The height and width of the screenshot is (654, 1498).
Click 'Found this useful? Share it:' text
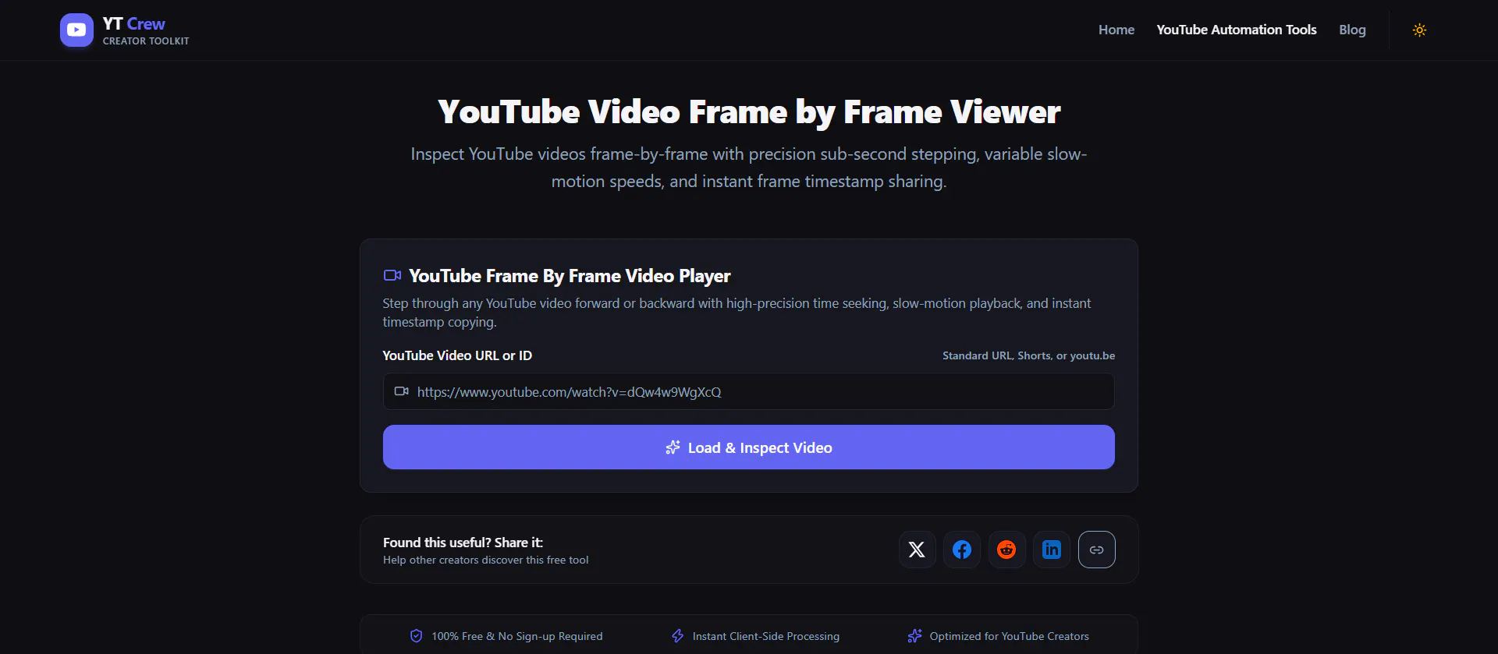point(463,543)
